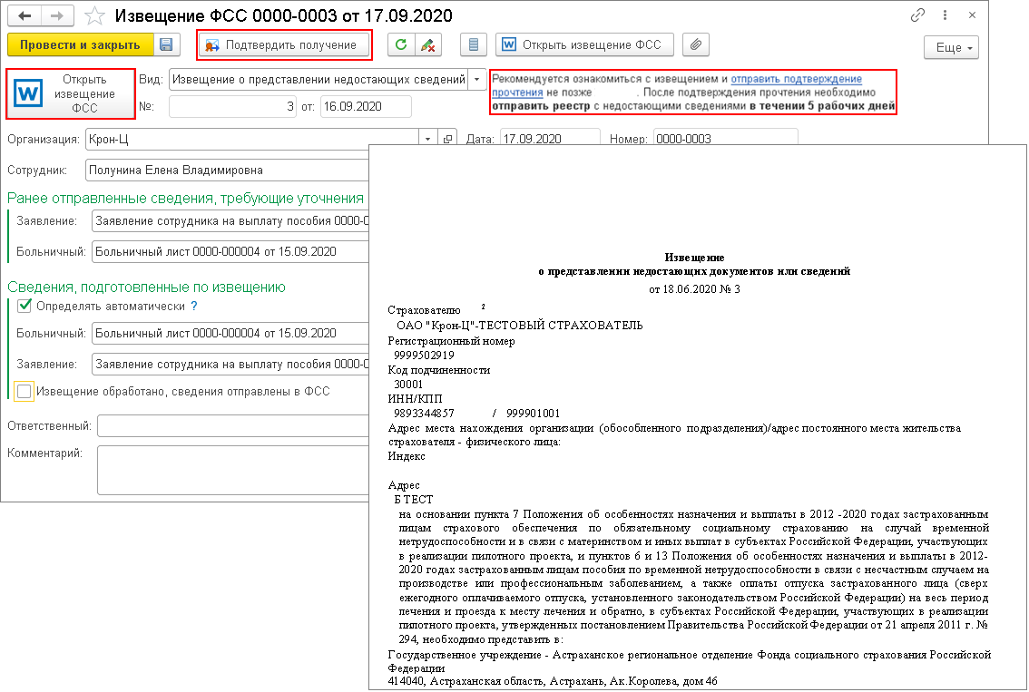Viewport: 1029px width, 692px height.
Task: Click the Номер field 0000-0003
Action: (x=725, y=139)
